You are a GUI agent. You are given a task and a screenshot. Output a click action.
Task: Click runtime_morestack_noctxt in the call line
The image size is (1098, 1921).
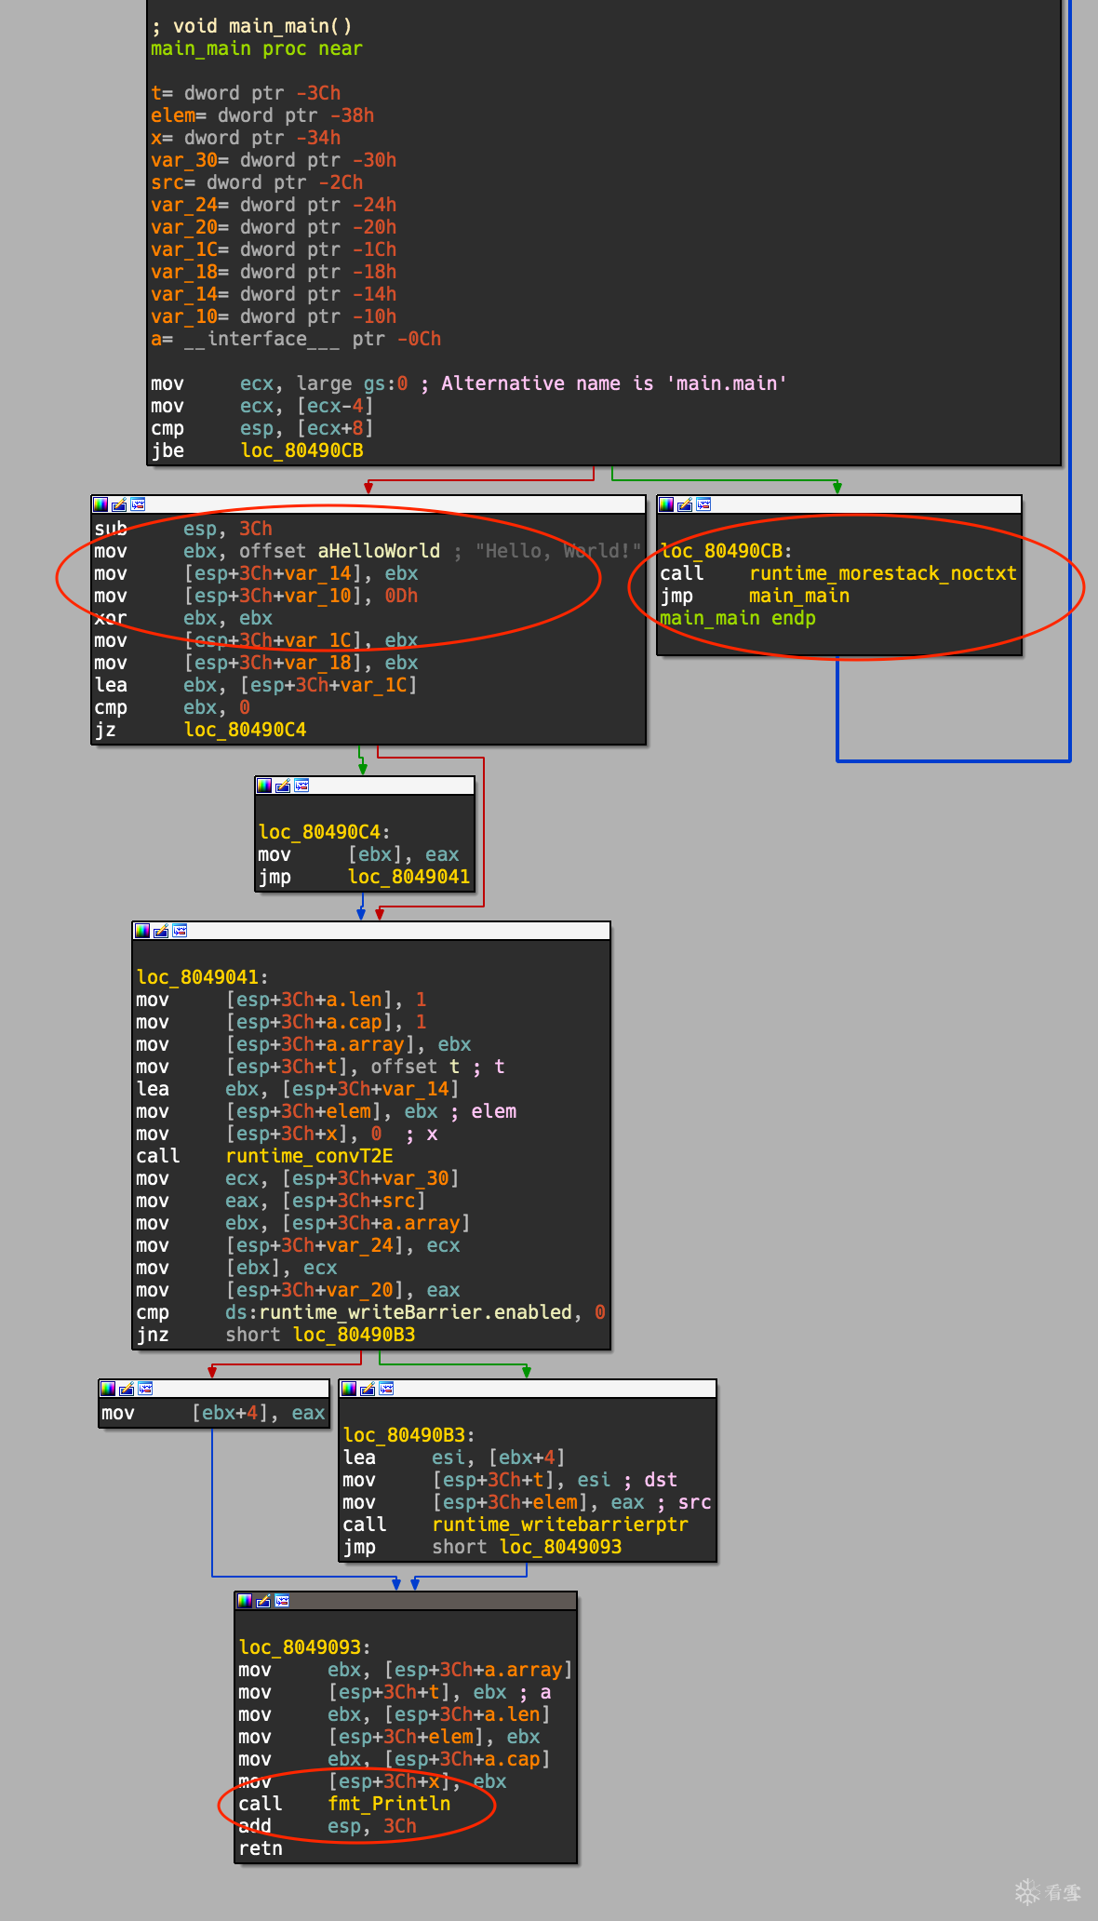click(x=883, y=573)
